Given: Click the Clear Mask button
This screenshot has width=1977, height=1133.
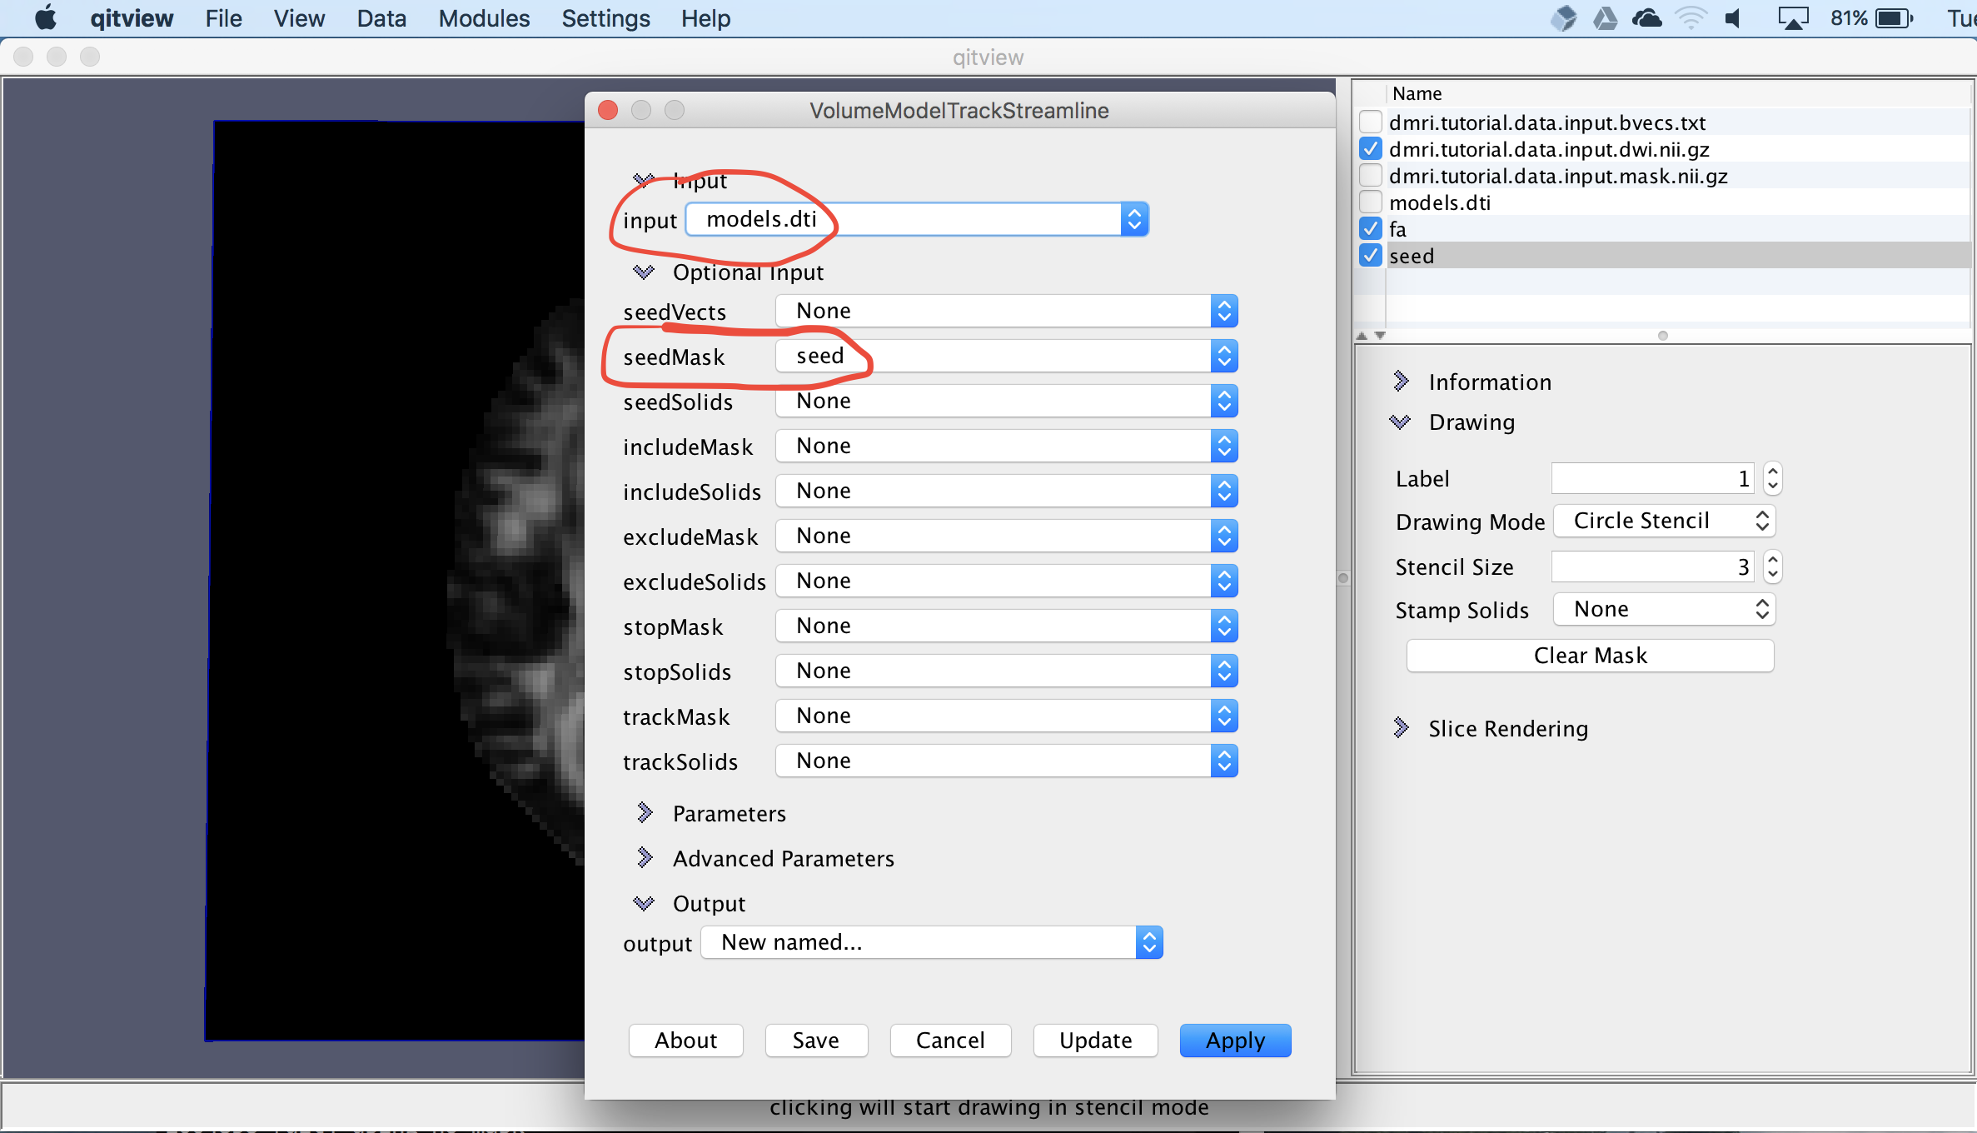Looking at the screenshot, I should pyautogui.click(x=1590, y=656).
